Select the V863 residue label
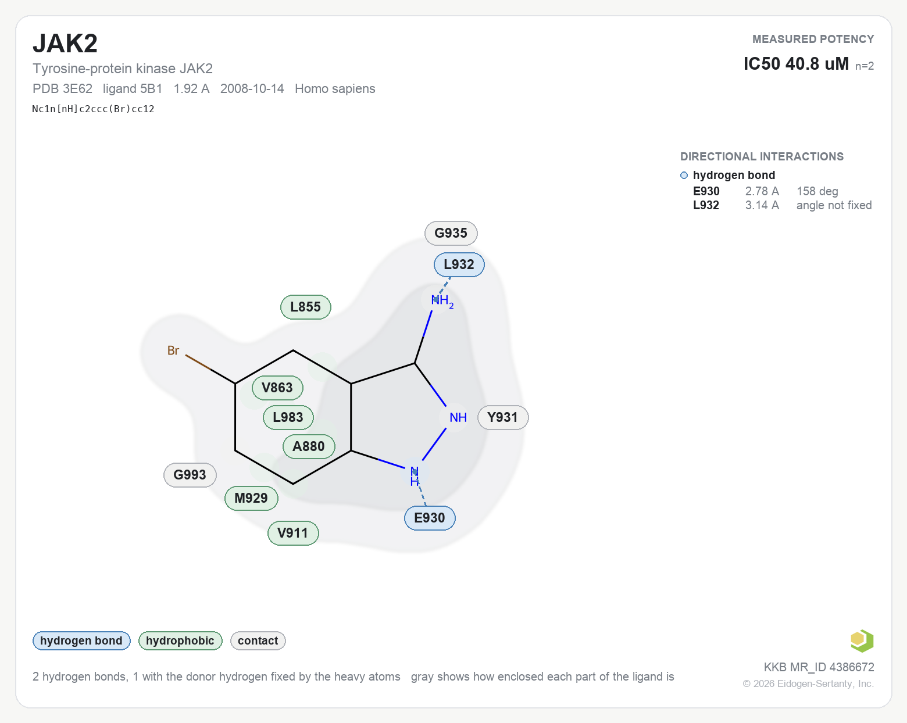The height and width of the screenshot is (723, 907). pyautogui.click(x=277, y=388)
